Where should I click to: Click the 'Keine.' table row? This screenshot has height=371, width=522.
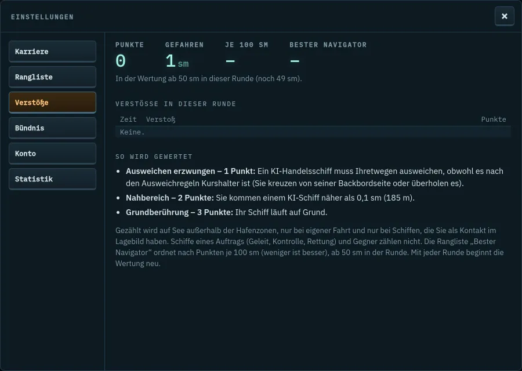[313, 132]
